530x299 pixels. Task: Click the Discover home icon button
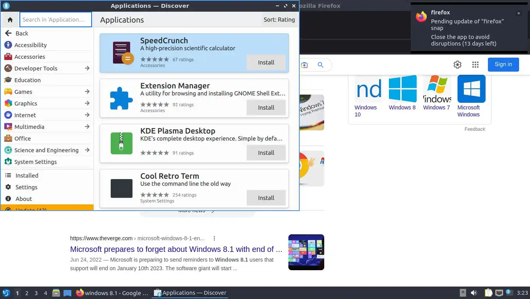pyautogui.click(x=10, y=19)
